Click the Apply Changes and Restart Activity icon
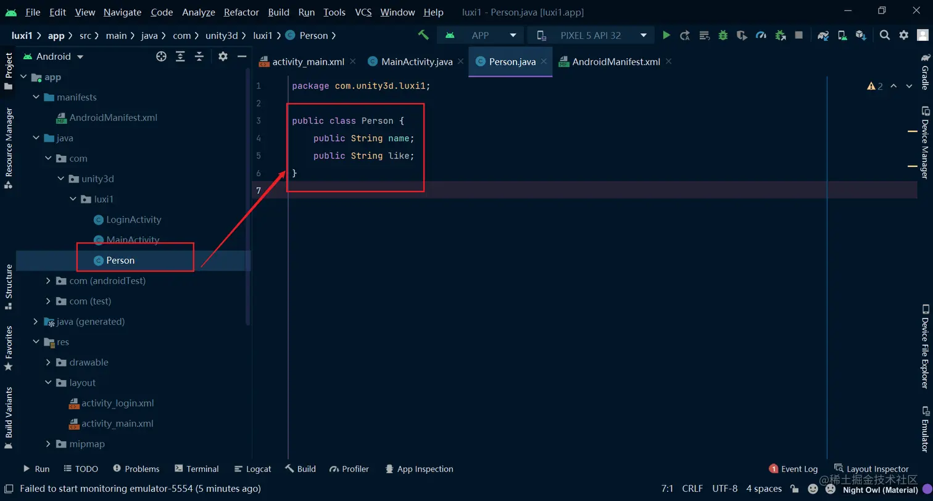Viewport: 933px width, 501px height. point(685,36)
